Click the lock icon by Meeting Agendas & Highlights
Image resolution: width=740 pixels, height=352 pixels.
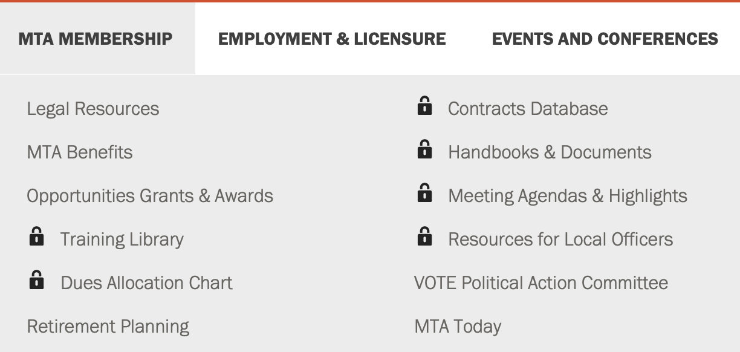424,194
